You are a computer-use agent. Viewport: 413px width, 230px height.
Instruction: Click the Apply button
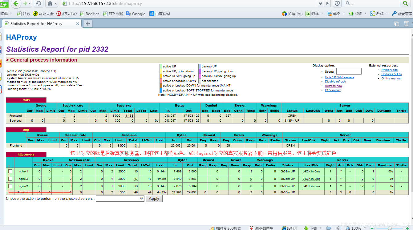[x=154, y=199]
